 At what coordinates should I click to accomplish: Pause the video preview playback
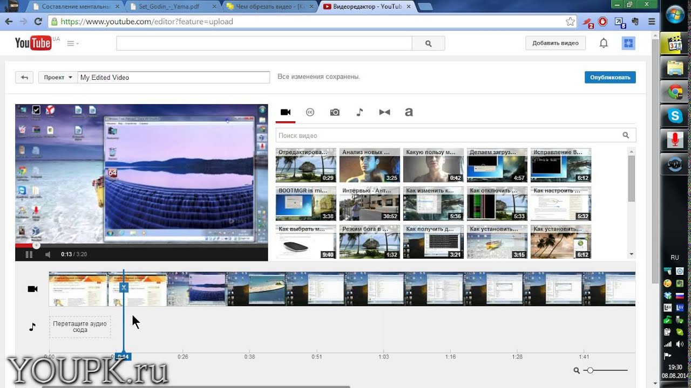(x=29, y=254)
